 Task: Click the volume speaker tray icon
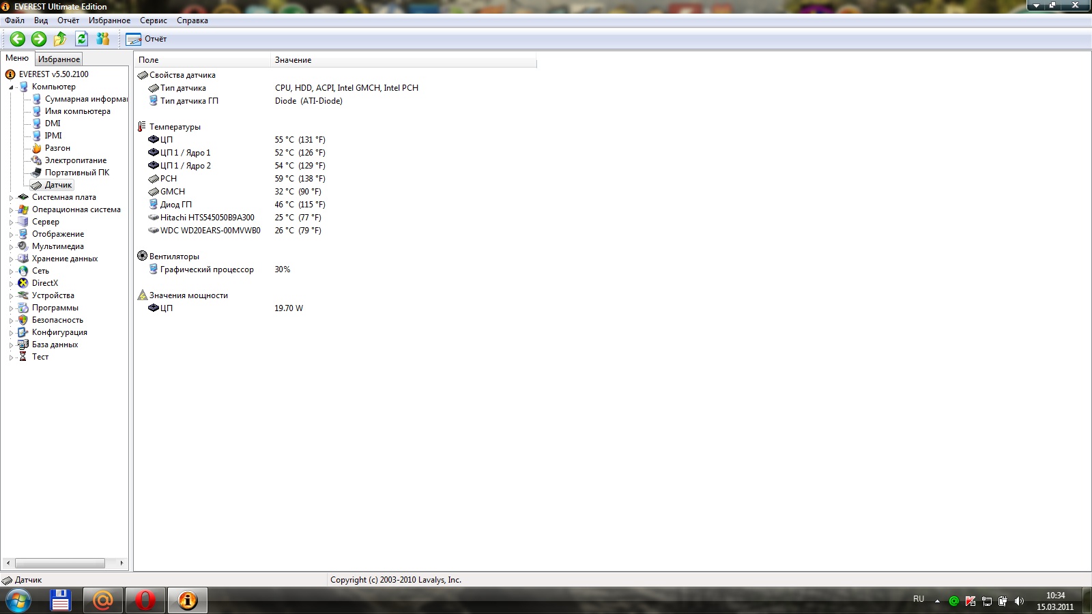1019,601
